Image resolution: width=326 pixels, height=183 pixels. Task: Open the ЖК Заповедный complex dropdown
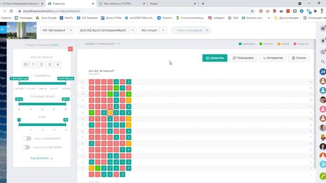pyautogui.click(x=58, y=30)
